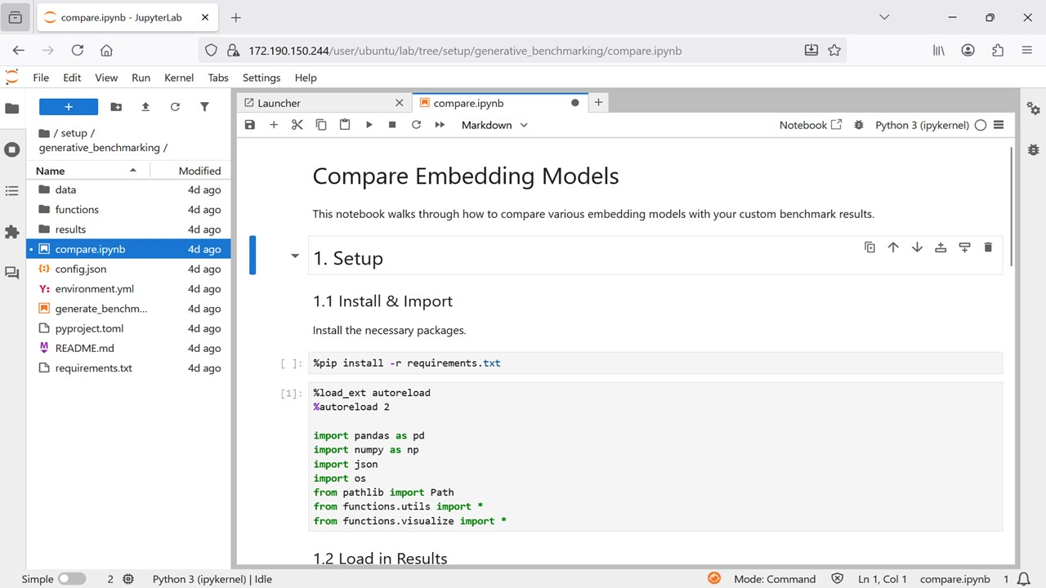Screen dimensions: 1046x588
Task: Move the selected cell down
Action: [917, 247]
